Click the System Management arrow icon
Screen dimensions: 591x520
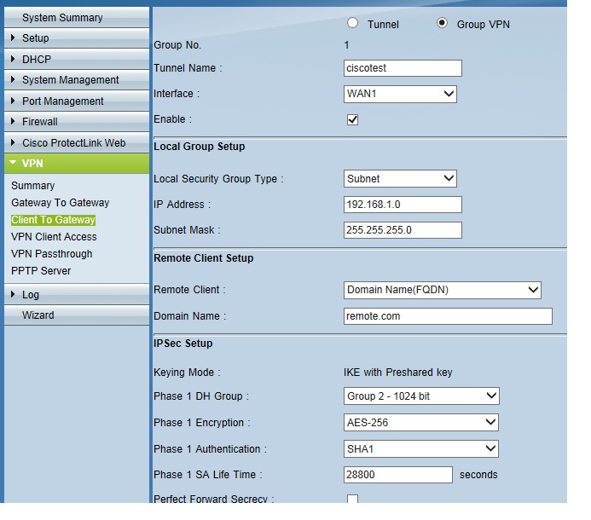tap(13, 79)
